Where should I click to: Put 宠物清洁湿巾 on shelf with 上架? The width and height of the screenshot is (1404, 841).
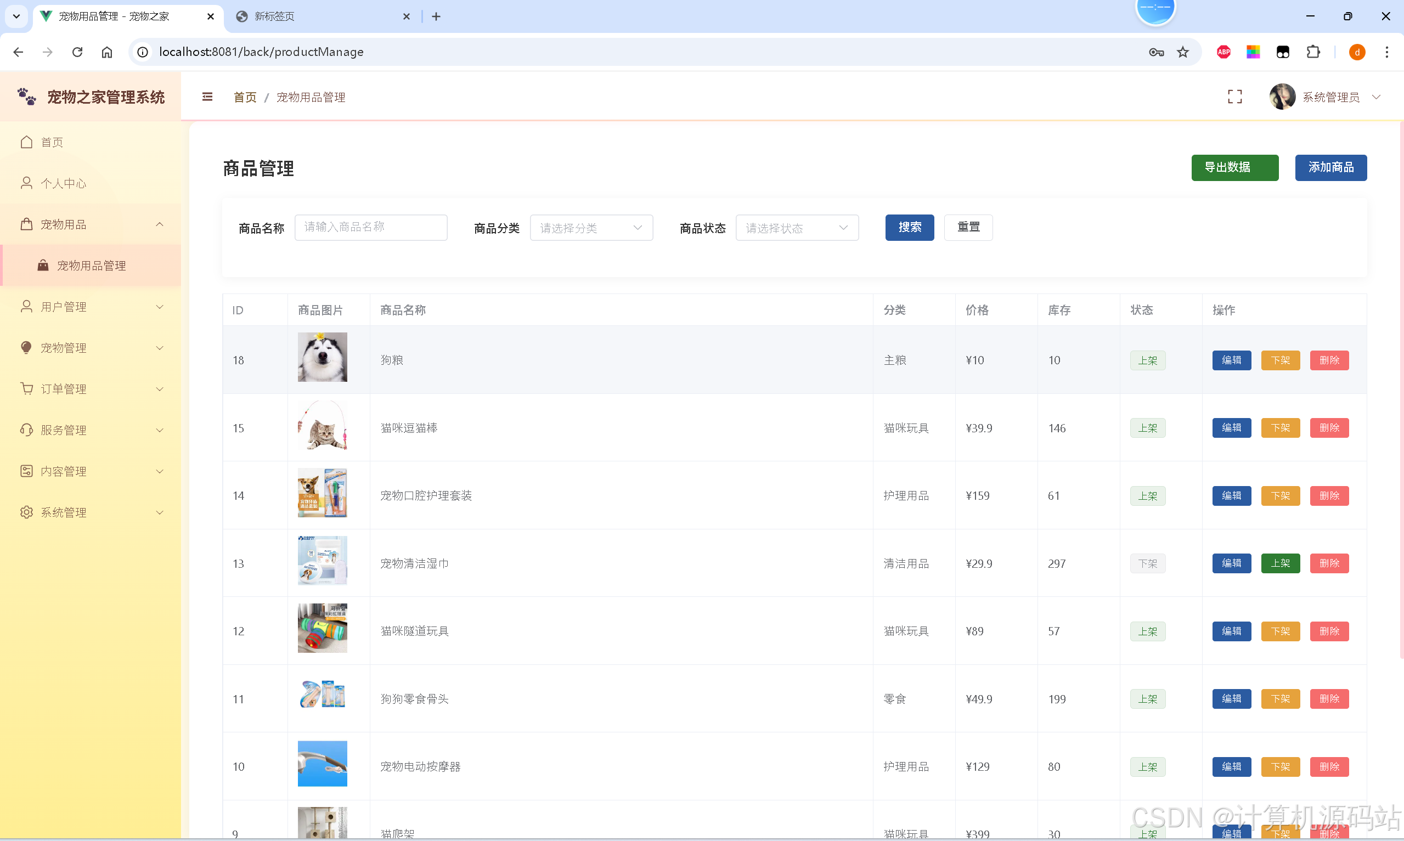[1280, 563]
